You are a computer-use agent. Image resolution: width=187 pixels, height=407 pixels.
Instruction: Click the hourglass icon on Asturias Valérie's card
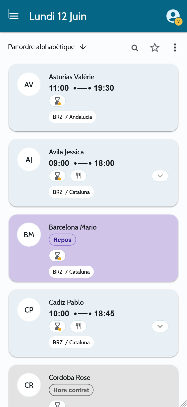pyautogui.click(x=57, y=101)
